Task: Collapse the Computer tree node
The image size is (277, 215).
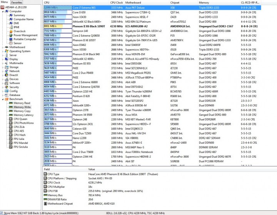Action: 3,12
